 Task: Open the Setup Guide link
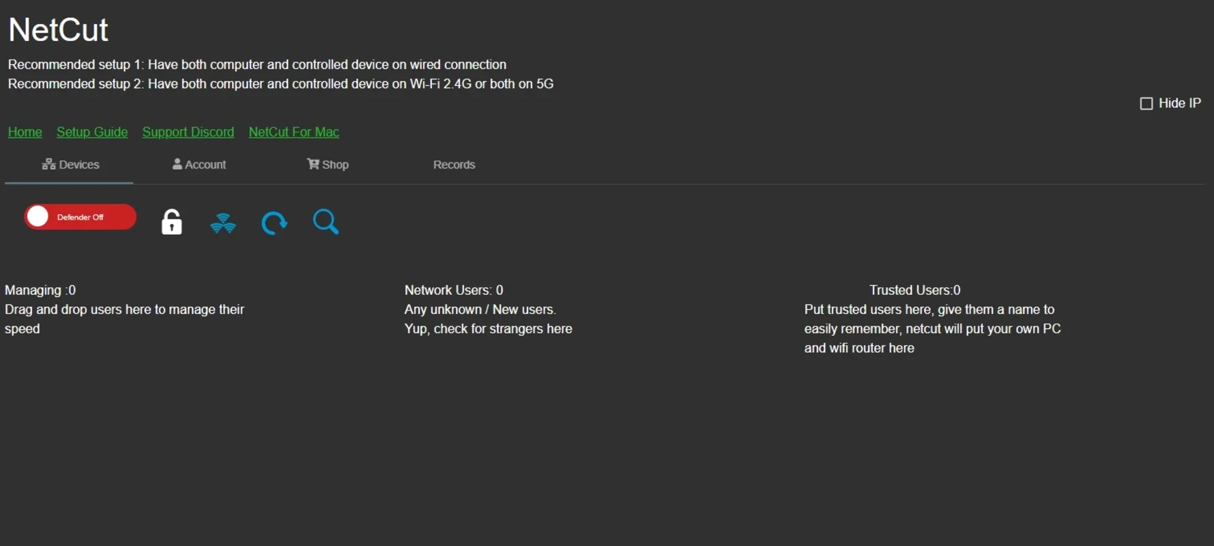pos(92,132)
